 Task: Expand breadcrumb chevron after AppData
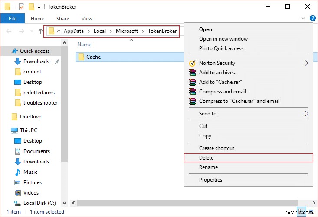tap(89, 31)
